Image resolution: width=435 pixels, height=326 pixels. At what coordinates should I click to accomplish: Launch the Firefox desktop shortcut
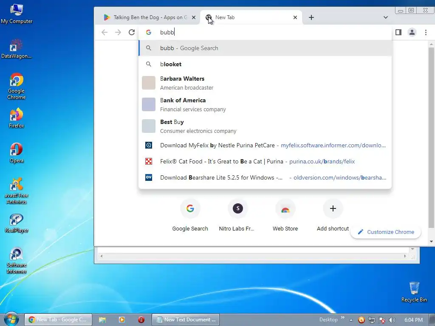coord(17,118)
